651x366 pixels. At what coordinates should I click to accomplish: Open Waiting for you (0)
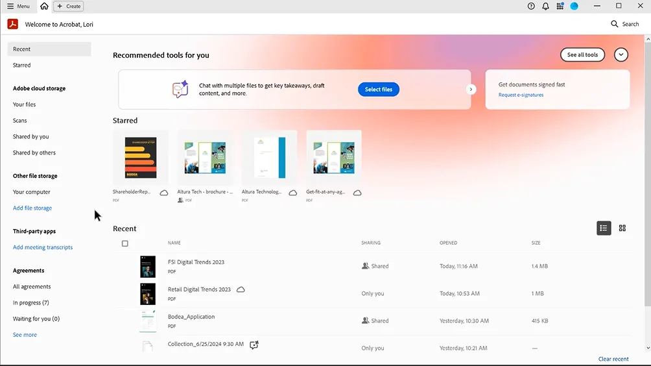36,319
